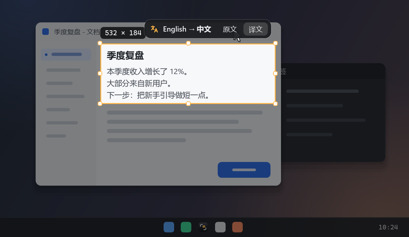The width and height of the screenshot is (409, 237).
Task: Click the bottom-right selection resize handle
Action: [275, 104]
